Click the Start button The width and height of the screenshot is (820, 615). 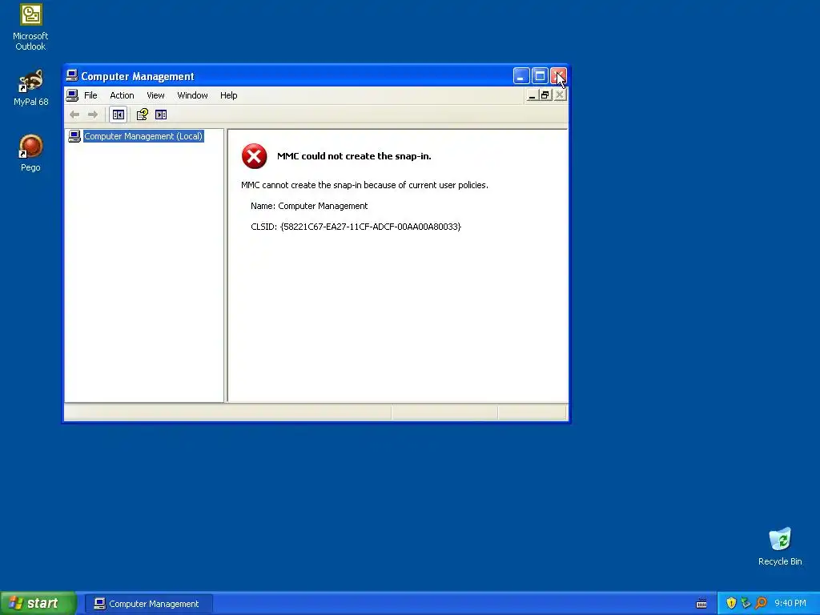[x=38, y=603]
